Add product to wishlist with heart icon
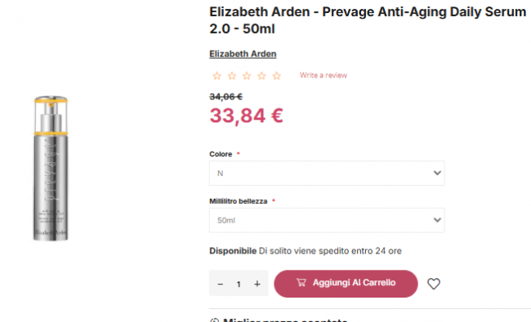Viewport: 531px width, 322px height. tap(434, 284)
